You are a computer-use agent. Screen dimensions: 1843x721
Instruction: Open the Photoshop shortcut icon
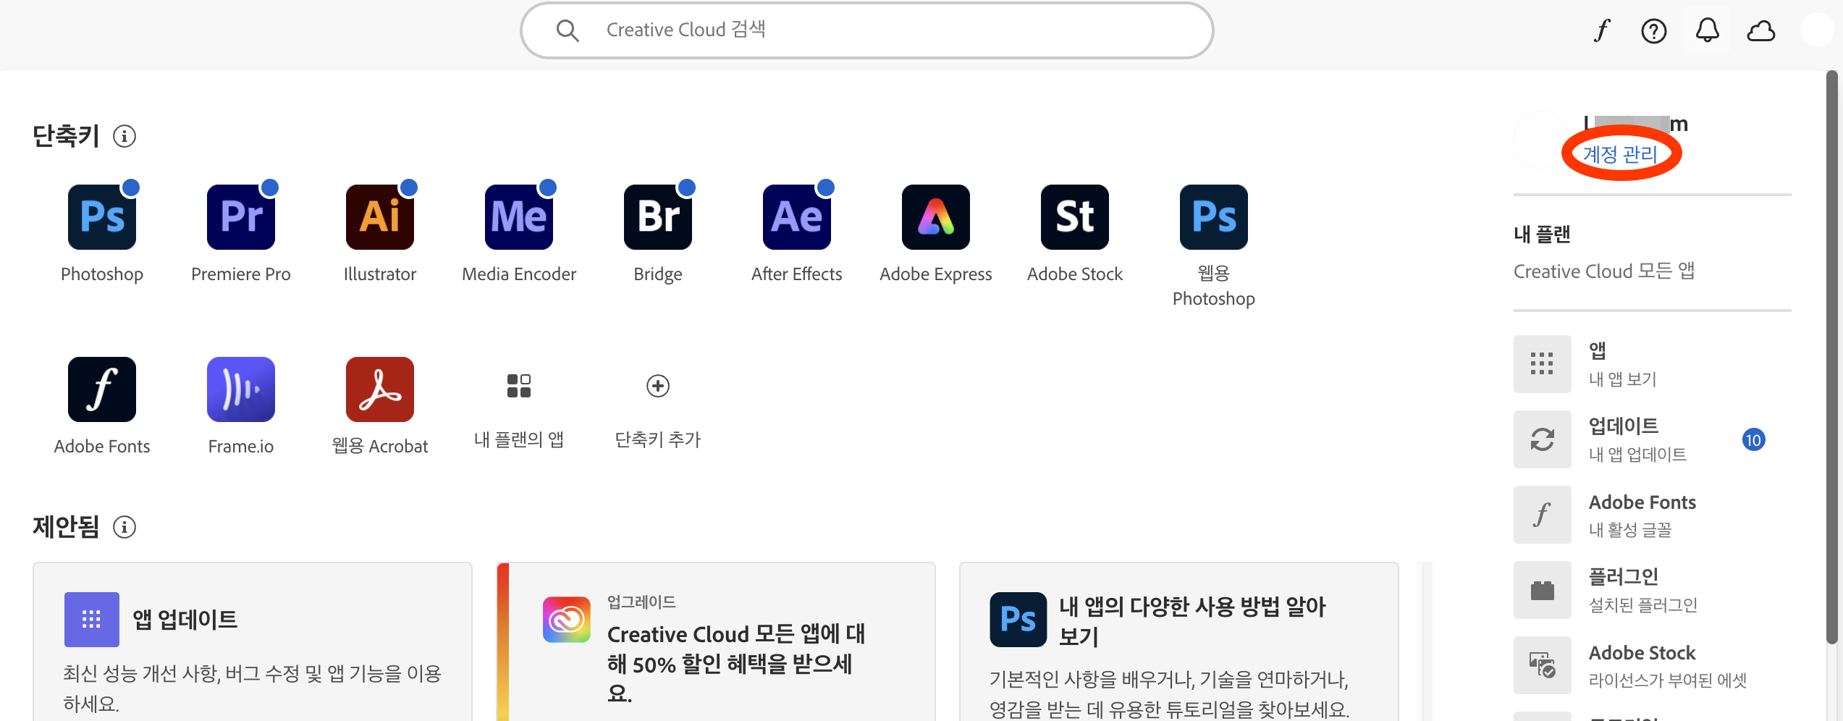pos(102,217)
